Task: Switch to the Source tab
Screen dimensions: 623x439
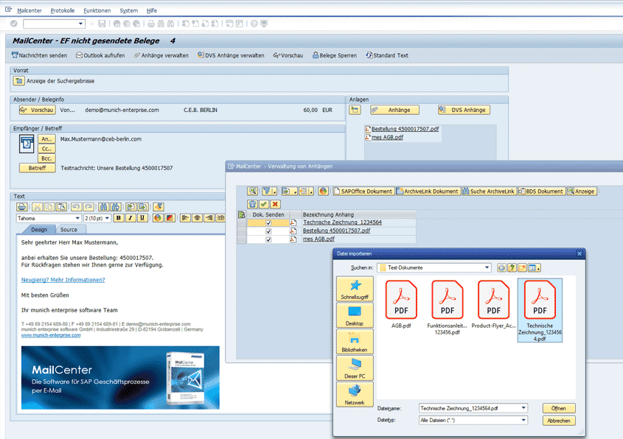Action: point(69,230)
